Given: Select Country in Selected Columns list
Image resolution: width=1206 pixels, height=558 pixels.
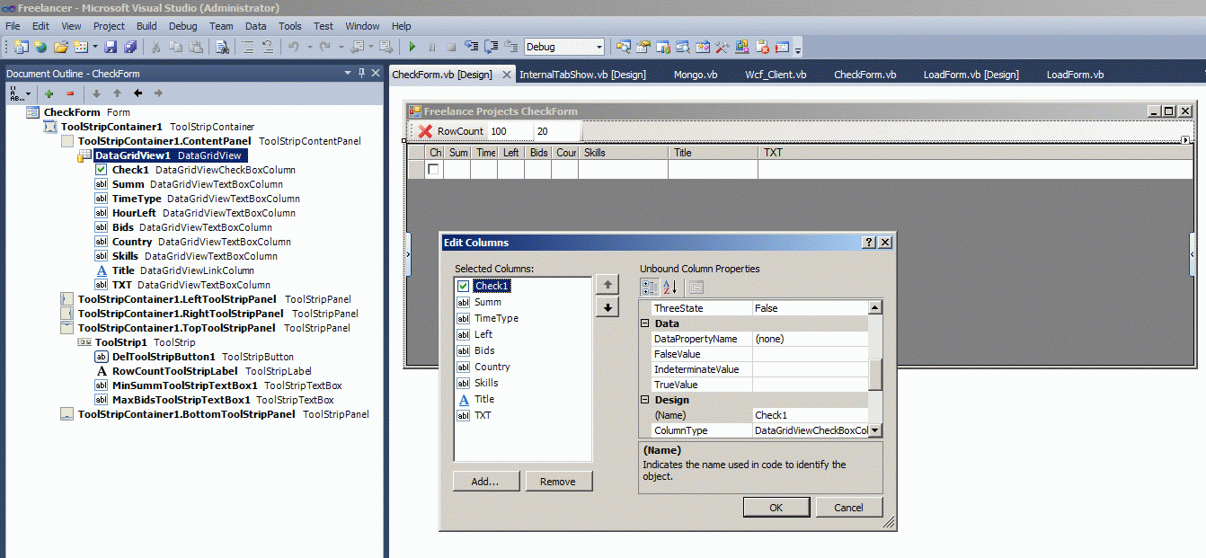Looking at the screenshot, I should pyautogui.click(x=492, y=367).
